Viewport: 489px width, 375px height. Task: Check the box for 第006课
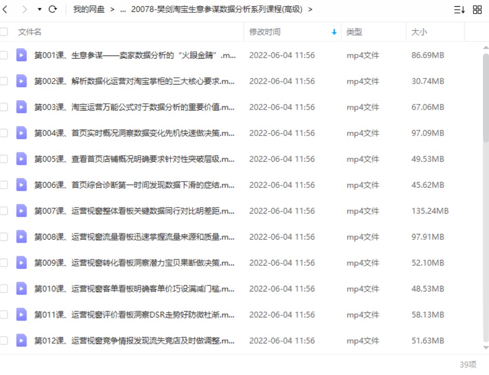pos(4,185)
